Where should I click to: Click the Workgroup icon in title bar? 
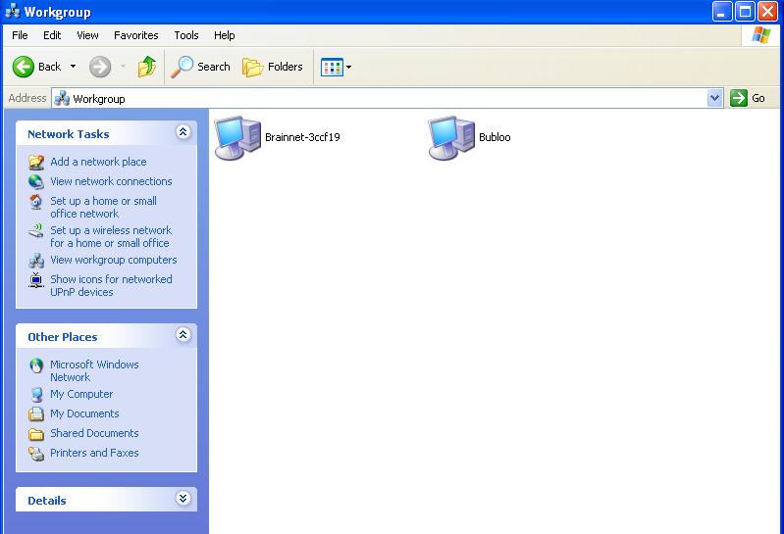[x=13, y=11]
